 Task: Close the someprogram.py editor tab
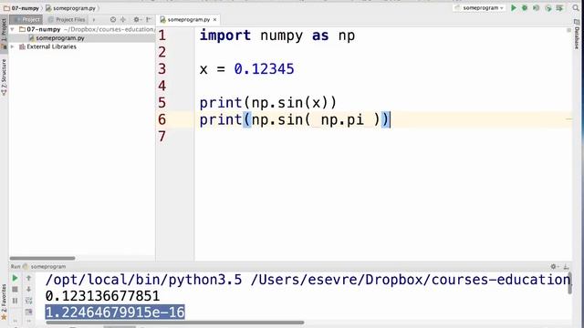click(215, 19)
